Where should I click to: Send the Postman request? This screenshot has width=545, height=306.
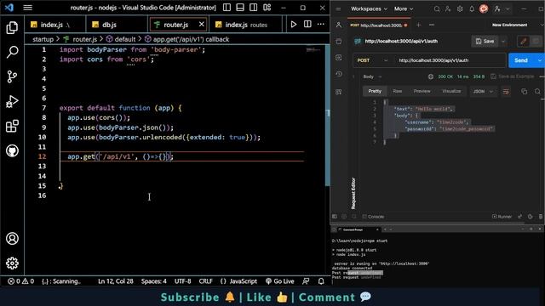[x=521, y=60]
